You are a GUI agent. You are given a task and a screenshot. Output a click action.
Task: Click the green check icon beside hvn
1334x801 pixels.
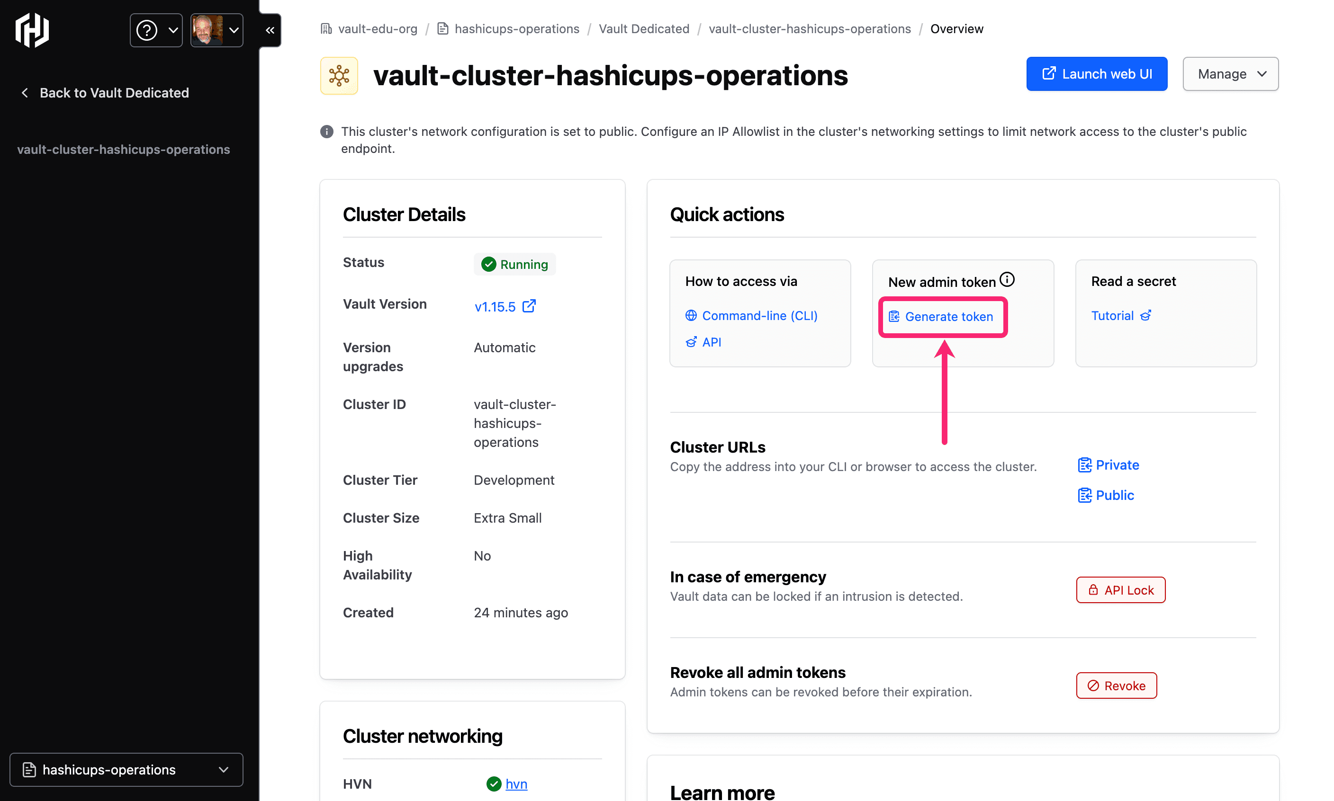(x=494, y=784)
